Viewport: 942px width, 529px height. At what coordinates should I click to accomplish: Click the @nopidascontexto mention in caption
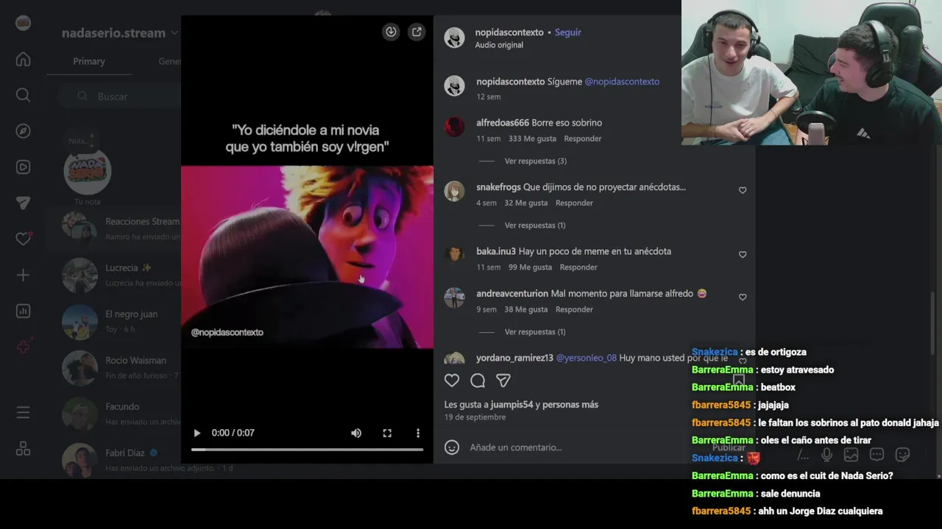[622, 82]
